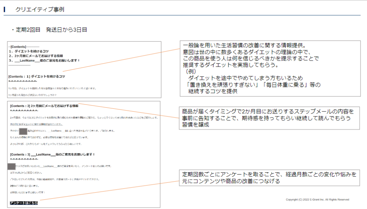367x209 pixels.
Task: Click the 1ヶ月経った現在のご状況 question line
Action: [x=33, y=95]
